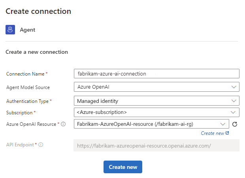Image resolution: width=245 pixels, height=178 pixels.
Task: Click the Agent label text
Action: pos(28,30)
